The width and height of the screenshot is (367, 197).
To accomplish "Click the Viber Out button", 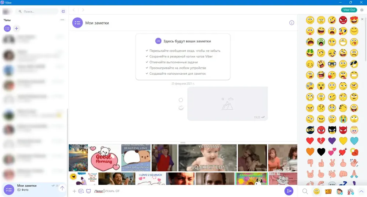I will pos(349,10).
